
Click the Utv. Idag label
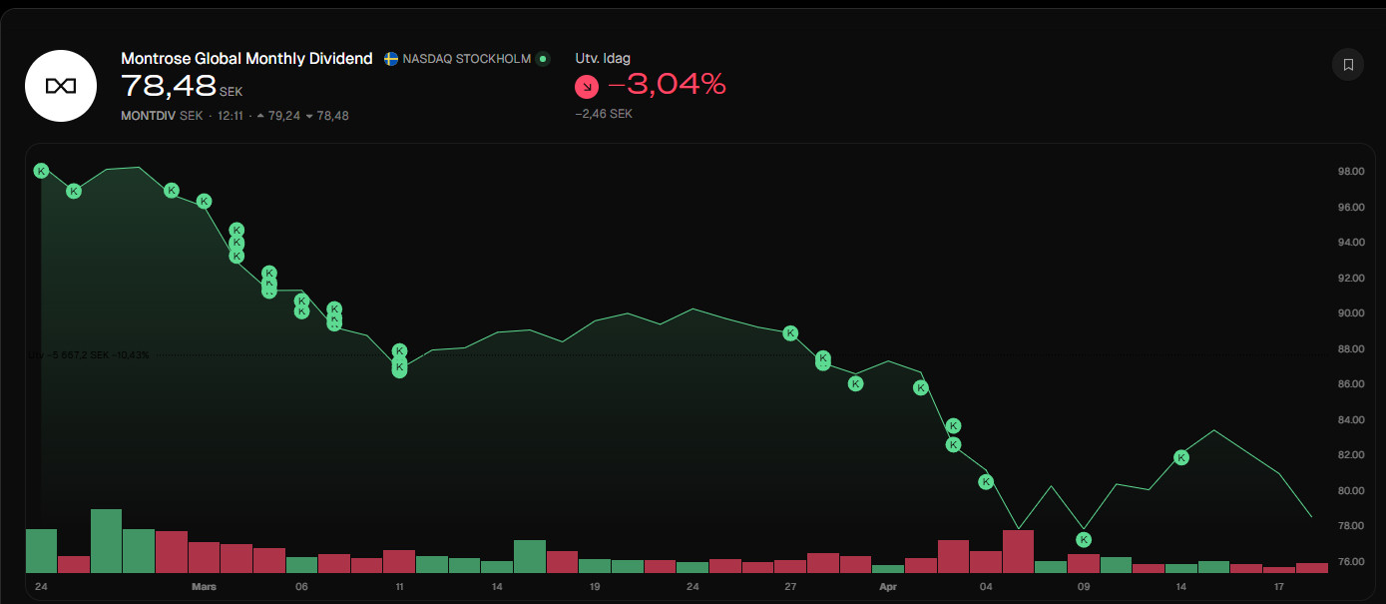tap(603, 59)
